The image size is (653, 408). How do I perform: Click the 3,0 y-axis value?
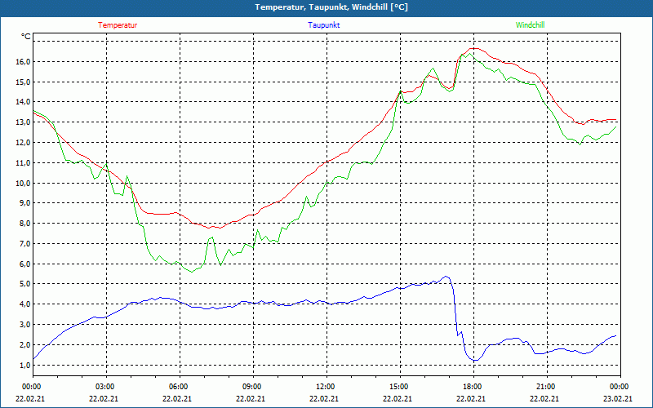pyautogui.click(x=25, y=325)
